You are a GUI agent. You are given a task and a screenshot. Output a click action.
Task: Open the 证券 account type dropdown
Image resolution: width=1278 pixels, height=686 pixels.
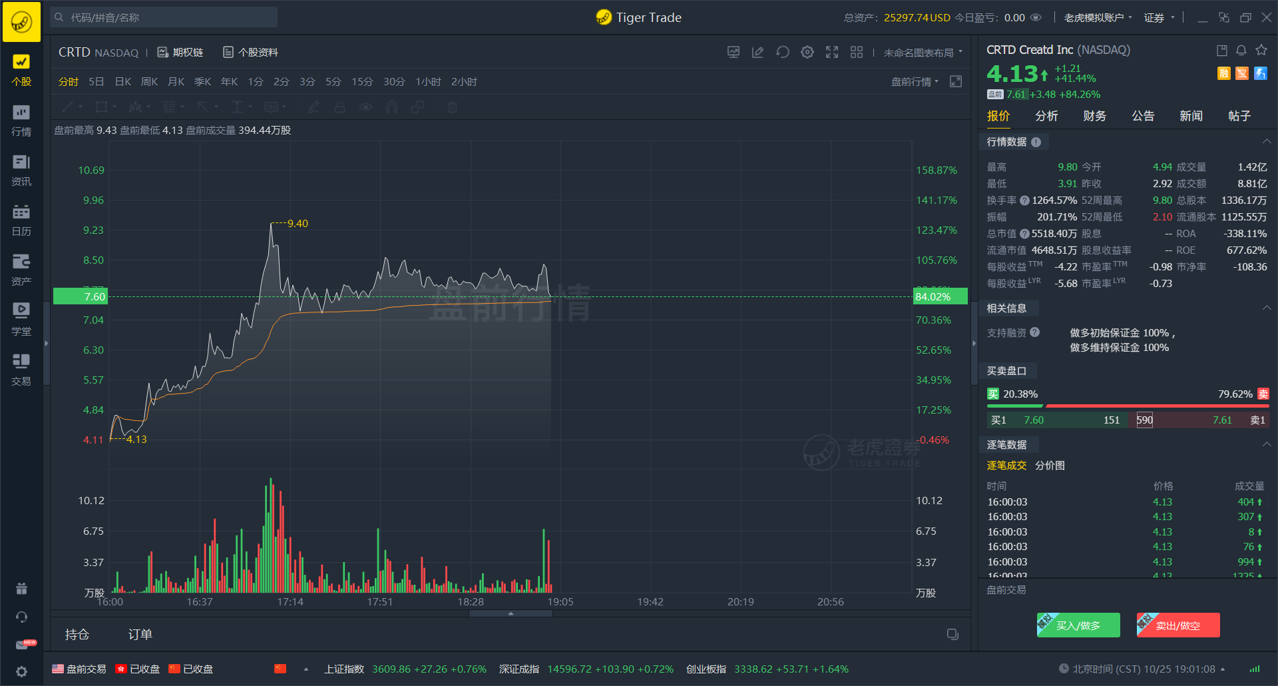pos(1160,17)
